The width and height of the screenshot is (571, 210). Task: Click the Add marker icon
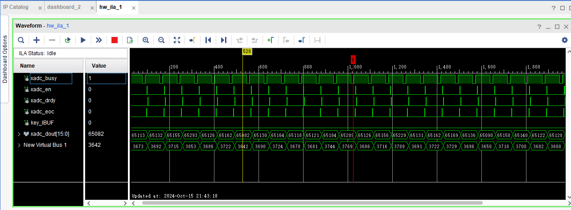point(270,40)
